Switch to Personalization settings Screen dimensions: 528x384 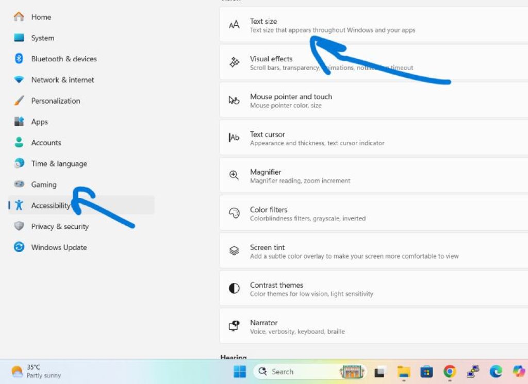click(81, 101)
